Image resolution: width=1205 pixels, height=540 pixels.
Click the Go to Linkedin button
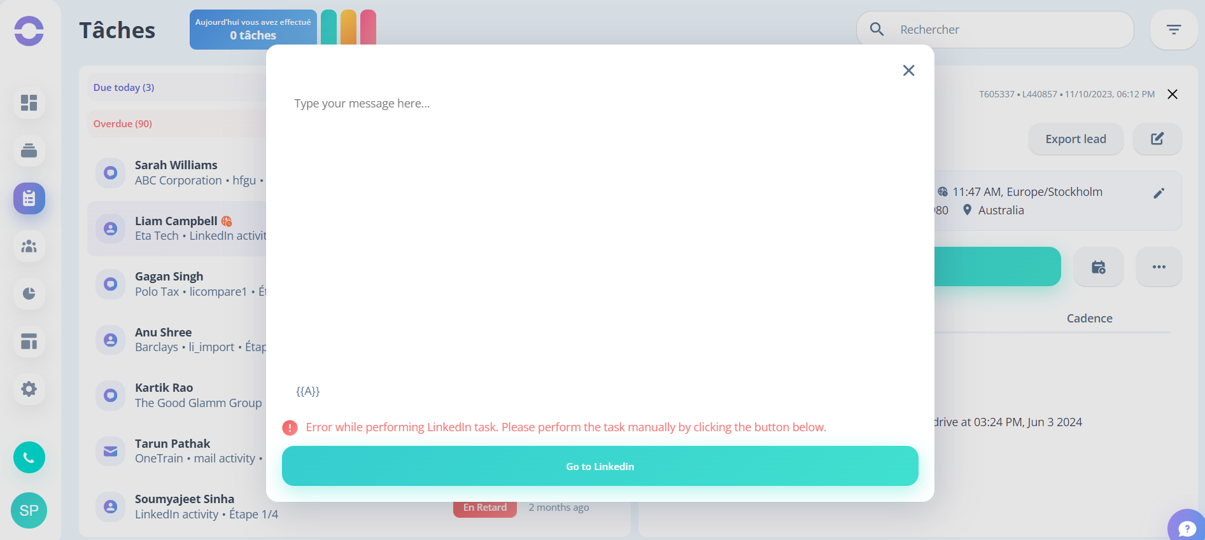600,466
